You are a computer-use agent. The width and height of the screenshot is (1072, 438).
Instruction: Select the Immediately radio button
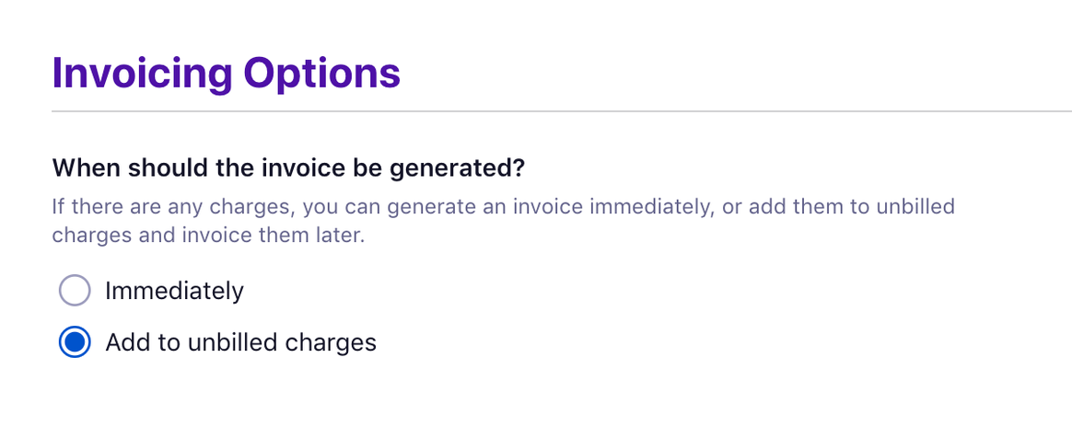[74, 291]
